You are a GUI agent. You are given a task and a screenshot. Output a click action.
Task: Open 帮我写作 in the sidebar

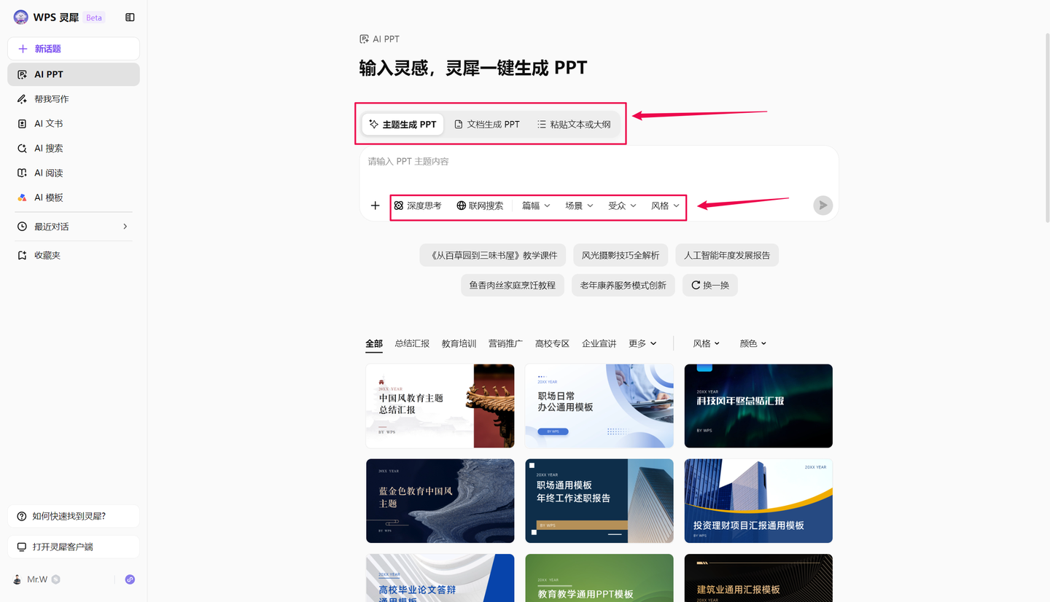(74, 99)
